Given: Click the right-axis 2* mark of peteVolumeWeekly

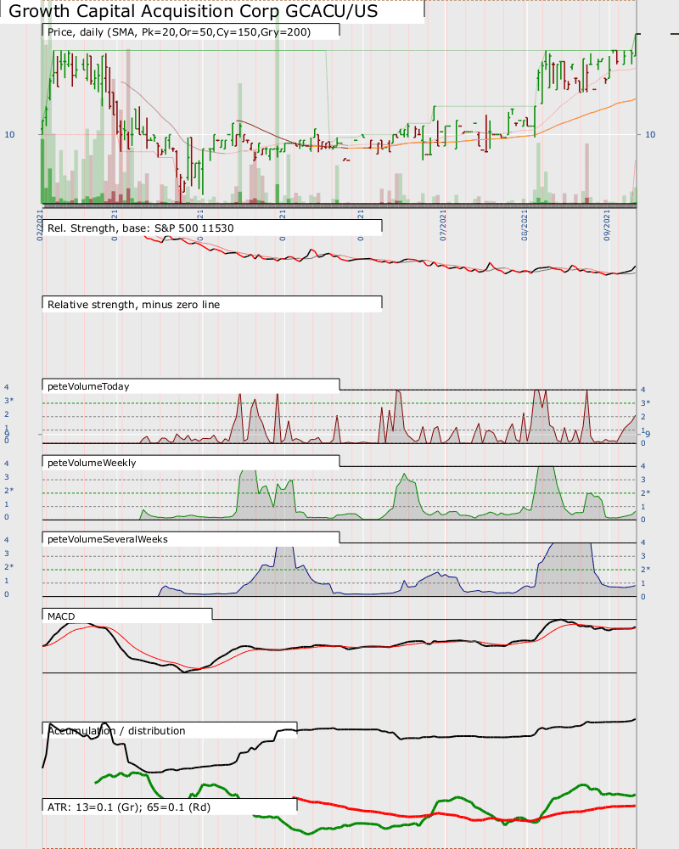Looking at the screenshot, I should point(645,492).
